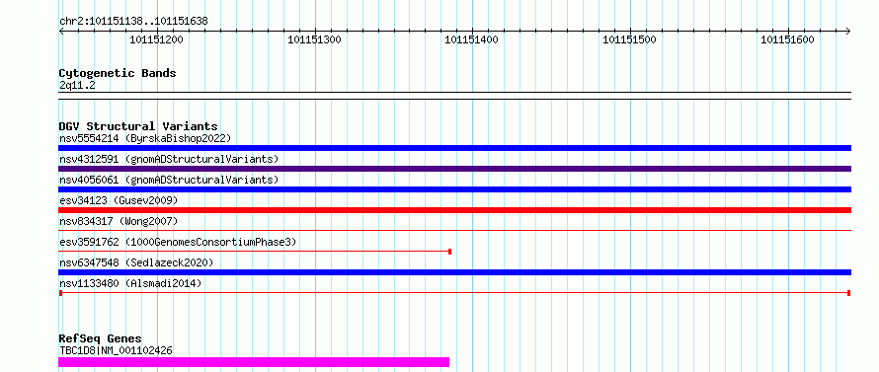
Task: Click variant label nsv4312591 (gnomADStructuralVariants)
Action: (169, 159)
